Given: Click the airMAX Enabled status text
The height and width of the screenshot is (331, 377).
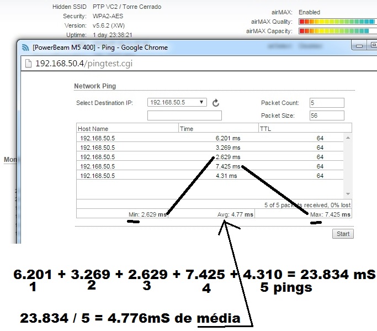Looking at the screenshot, I should (309, 12).
